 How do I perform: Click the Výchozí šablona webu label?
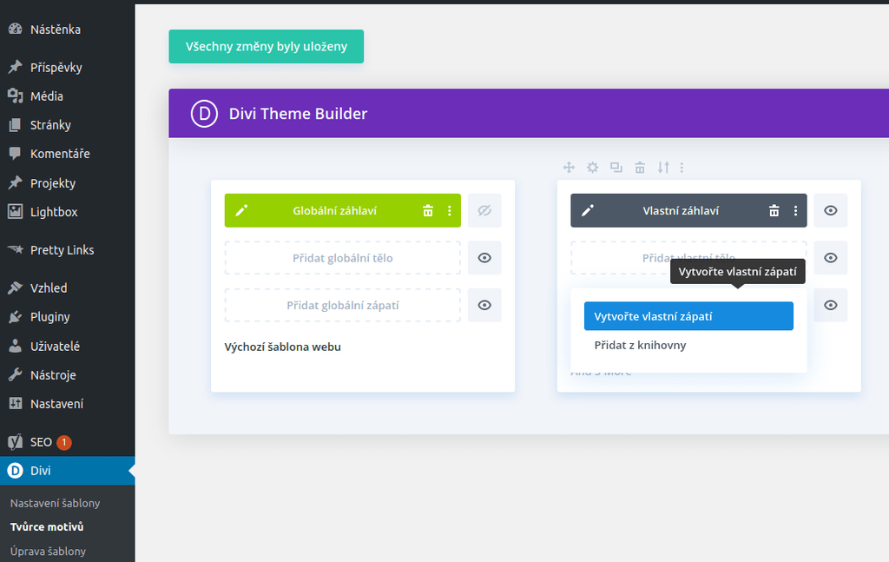point(282,347)
